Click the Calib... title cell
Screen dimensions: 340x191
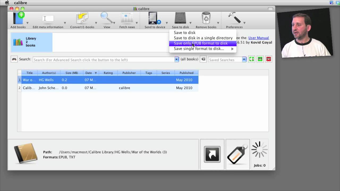29,88
